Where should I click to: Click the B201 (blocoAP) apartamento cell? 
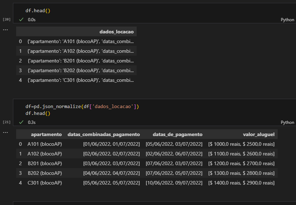click(x=45, y=163)
